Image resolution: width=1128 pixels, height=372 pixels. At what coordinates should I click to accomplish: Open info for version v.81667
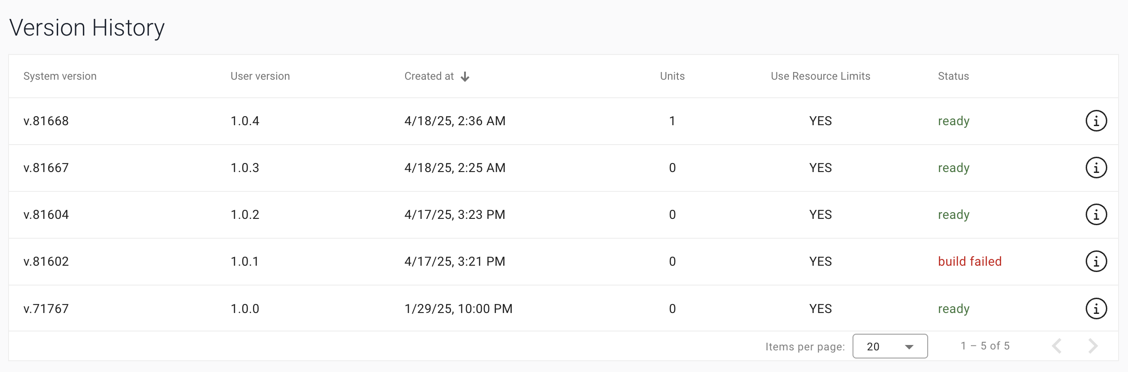[x=1096, y=168]
